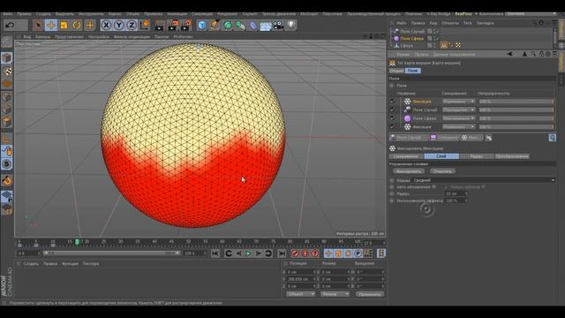Adjust opacity slider of Sphere Field layer
This screenshot has width=565, height=318.
pos(516,118)
